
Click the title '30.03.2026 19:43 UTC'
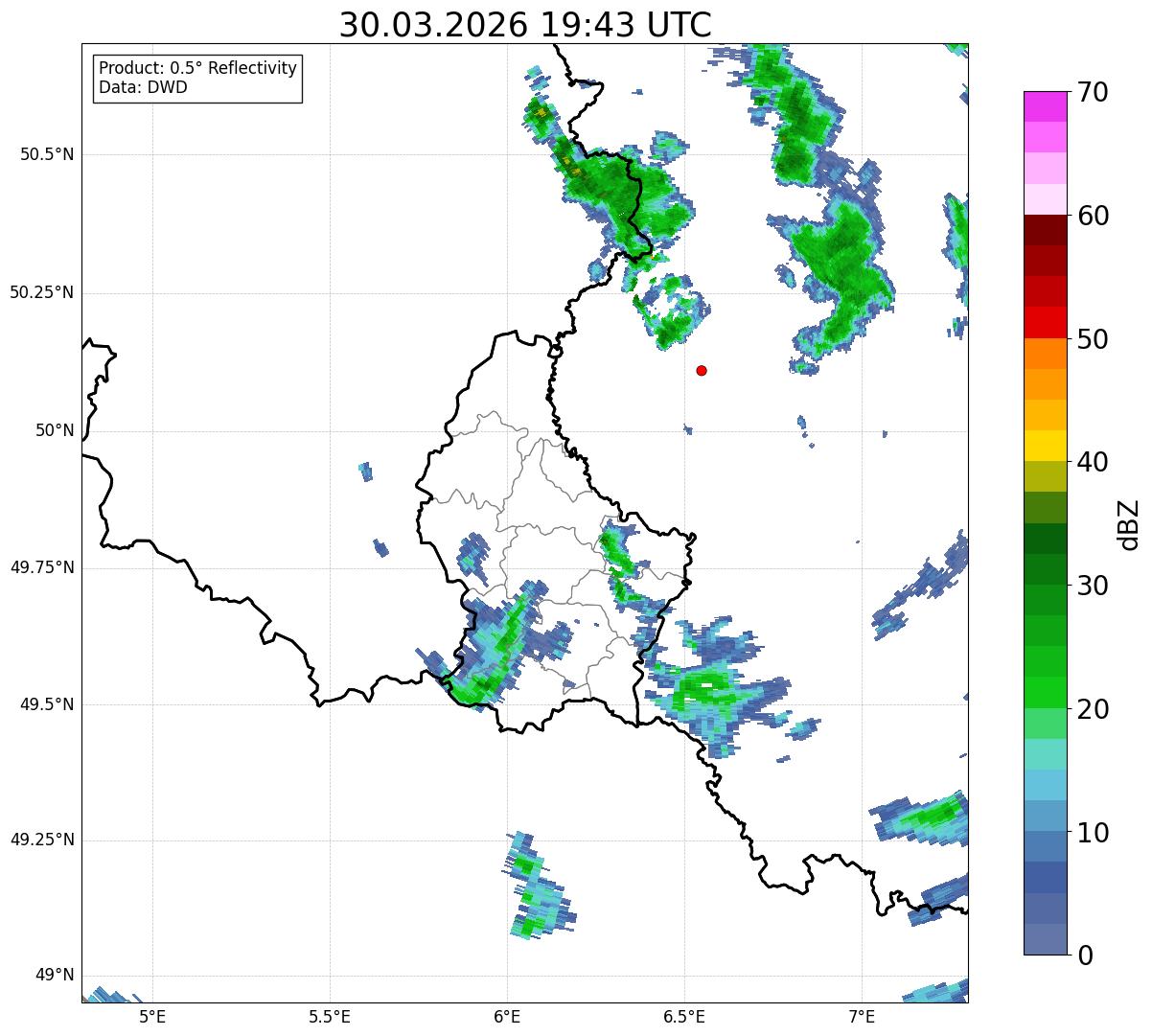(525, 25)
